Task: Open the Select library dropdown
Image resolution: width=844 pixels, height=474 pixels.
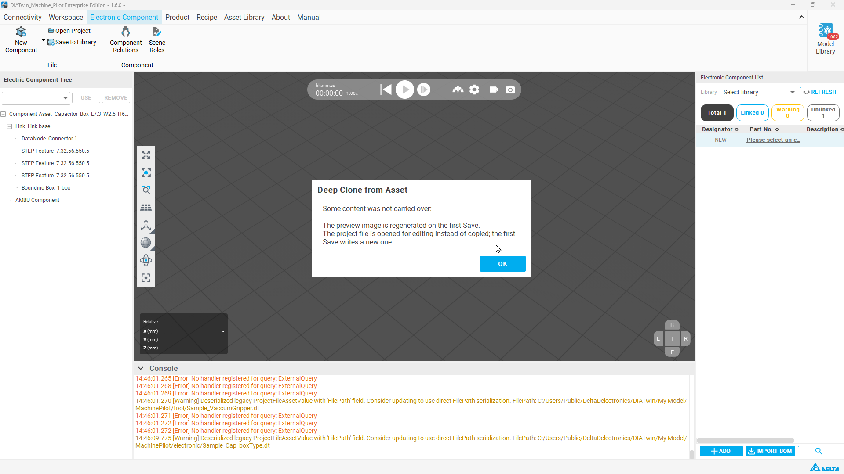Action: (758, 92)
